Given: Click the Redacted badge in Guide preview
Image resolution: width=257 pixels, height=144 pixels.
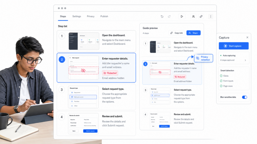Looking at the screenshot, I should tap(180, 77).
